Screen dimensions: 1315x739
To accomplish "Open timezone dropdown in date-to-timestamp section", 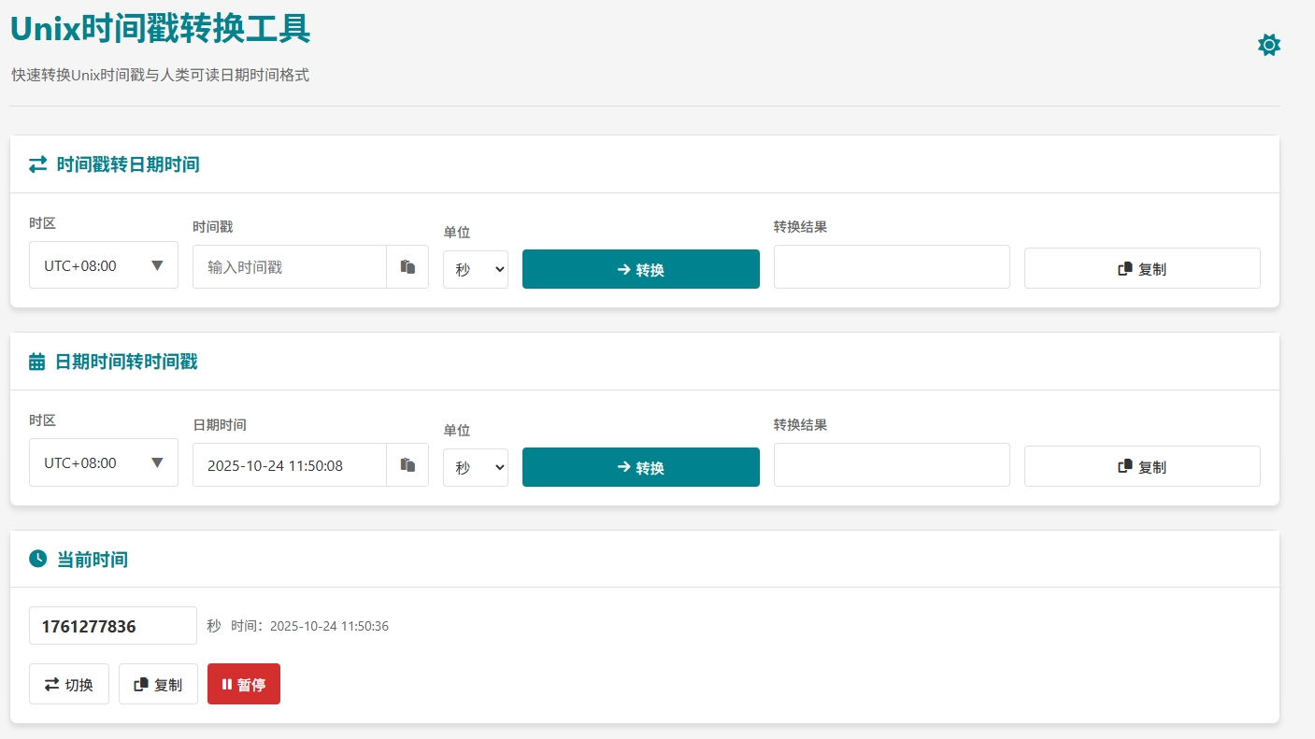I will pos(104,462).
